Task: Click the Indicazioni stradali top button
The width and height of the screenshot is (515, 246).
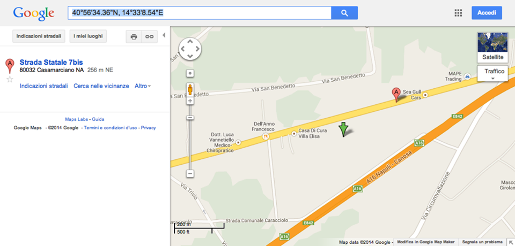Action: coord(39,36)
